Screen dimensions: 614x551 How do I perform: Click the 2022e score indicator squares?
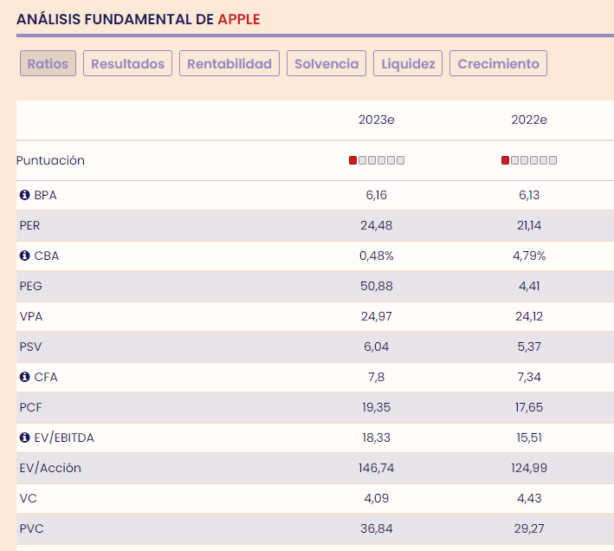pos(529,160)
